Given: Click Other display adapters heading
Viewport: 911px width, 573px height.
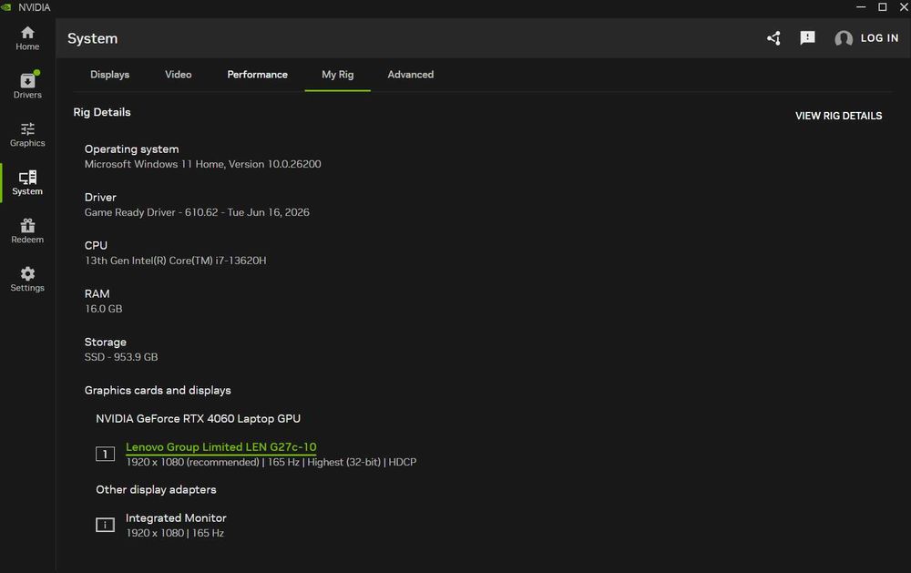Looking at the screenshot, I should click(156, 489).
